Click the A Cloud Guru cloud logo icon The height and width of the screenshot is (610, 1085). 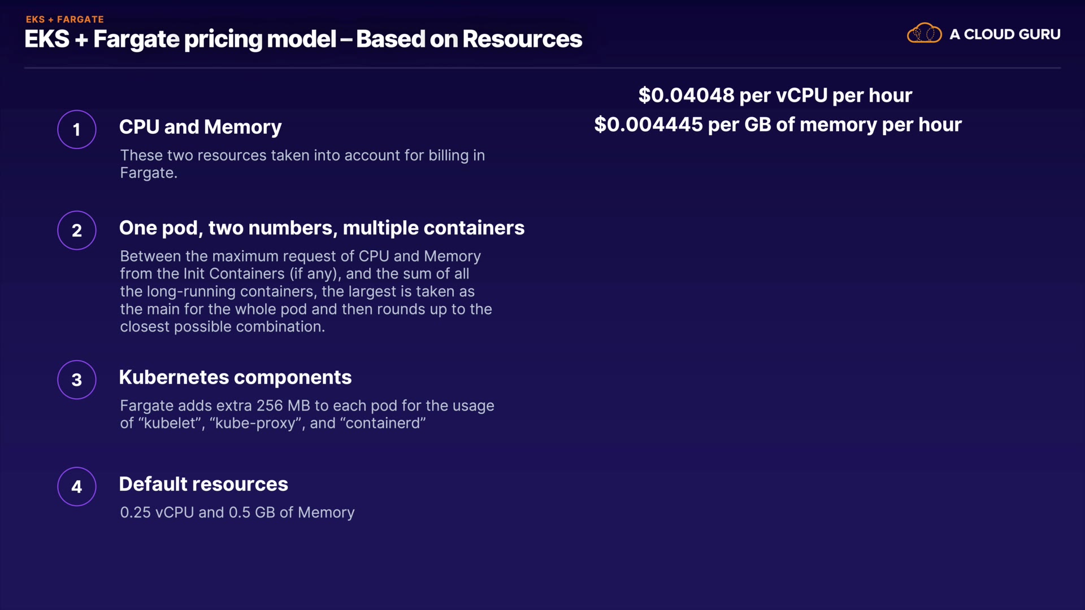(x=924, y=33)
